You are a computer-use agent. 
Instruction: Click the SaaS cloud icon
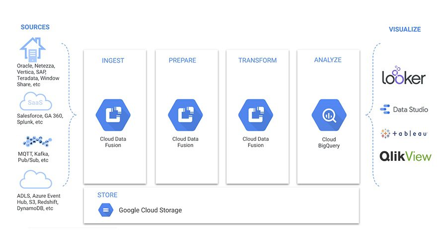point(36,101)
